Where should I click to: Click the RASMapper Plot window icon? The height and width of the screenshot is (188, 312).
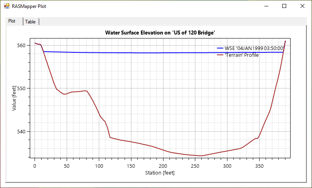point(7,6)
